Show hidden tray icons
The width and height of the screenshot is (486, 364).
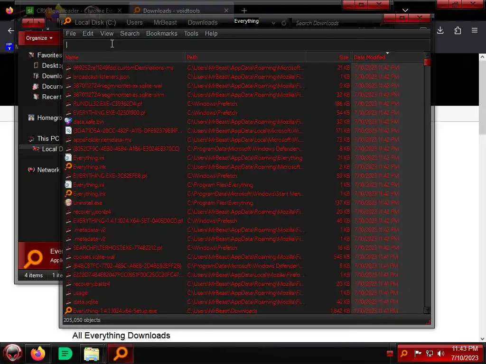coord(390,354)
